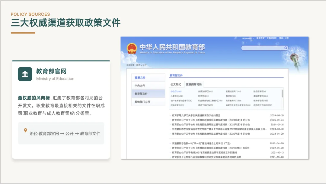Viewport: 326px width, 184px height.
Task: Click the bank building icon on the 教育部官网 card
Action: (25, 74)
